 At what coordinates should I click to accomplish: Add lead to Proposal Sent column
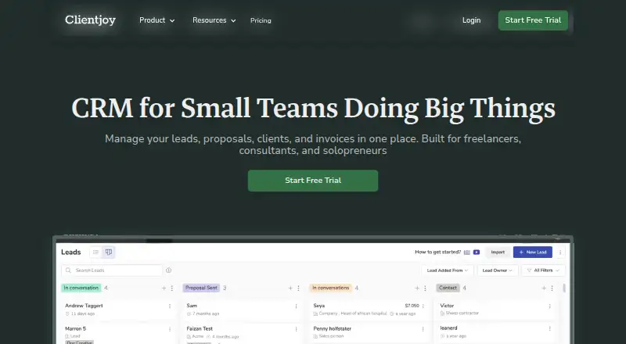pos(290,288)
